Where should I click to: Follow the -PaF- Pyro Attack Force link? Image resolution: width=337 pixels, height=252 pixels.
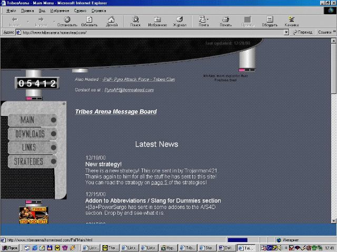(x=139, y=79)
